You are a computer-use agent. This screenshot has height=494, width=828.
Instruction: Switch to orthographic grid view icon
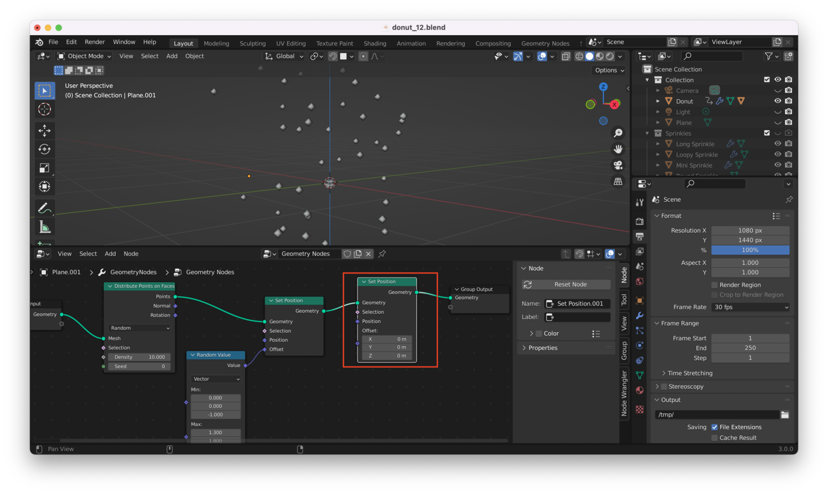click(618, 182)
